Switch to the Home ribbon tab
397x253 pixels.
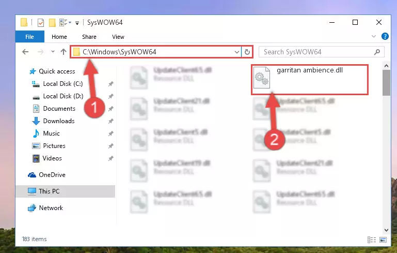tap(59, 37)
